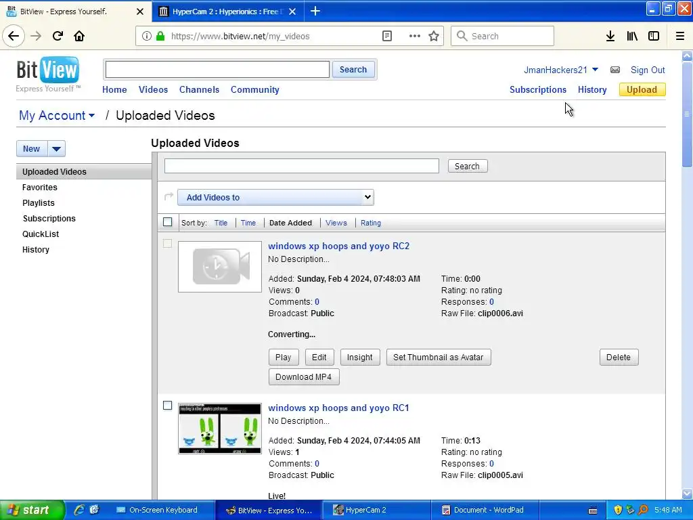Select Playlists in the left sidebar
This screenshot has width=693, height=520.
click(39, 203)
